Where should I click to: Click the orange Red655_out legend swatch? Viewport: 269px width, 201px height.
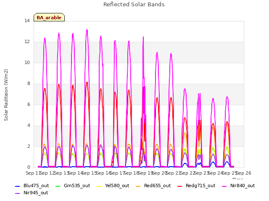[x=138, y=186]
